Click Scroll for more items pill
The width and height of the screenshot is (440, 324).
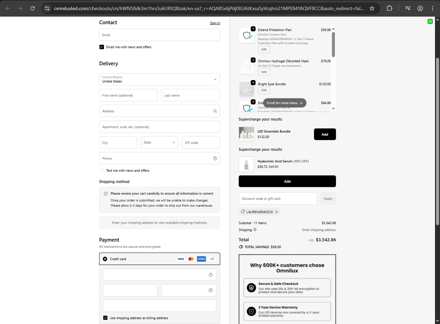pos(285,103)
